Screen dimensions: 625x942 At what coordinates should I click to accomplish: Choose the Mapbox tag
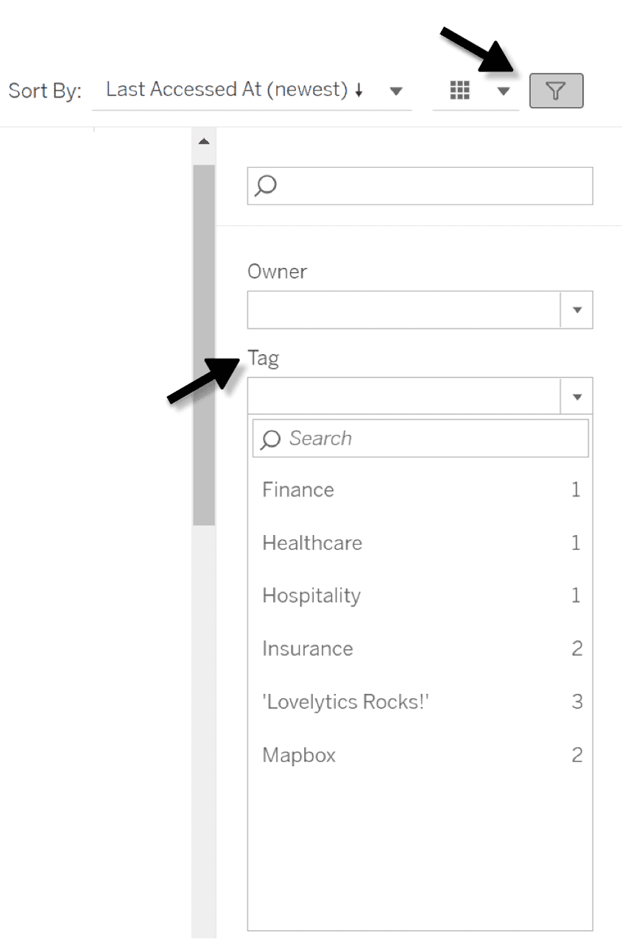[x=299, y=755]
